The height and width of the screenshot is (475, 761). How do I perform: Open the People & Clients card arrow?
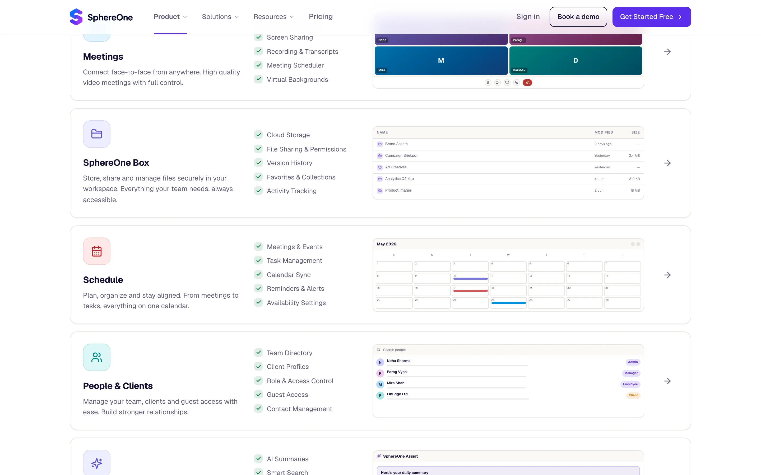[667, 381]
